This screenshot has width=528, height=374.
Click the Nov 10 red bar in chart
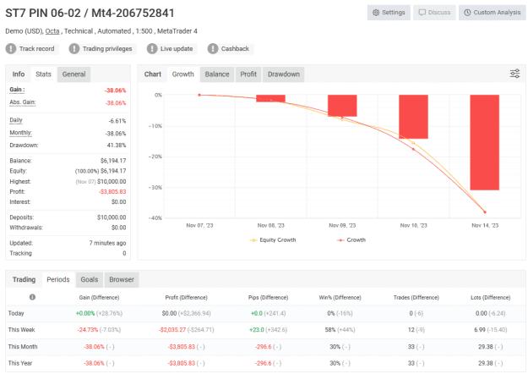click(x=413, y=117)
